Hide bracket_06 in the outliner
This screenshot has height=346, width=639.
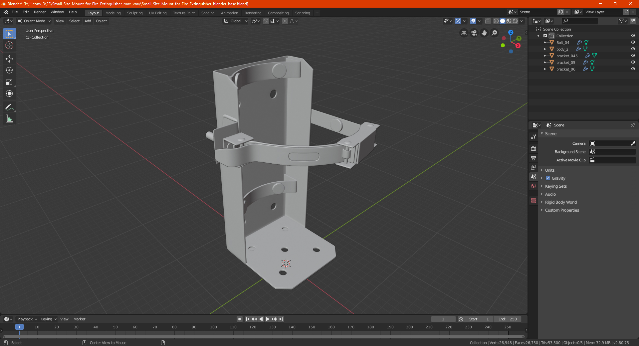click(633, 69)
